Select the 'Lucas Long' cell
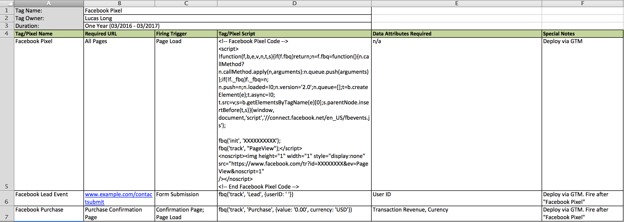 (228, 18)
